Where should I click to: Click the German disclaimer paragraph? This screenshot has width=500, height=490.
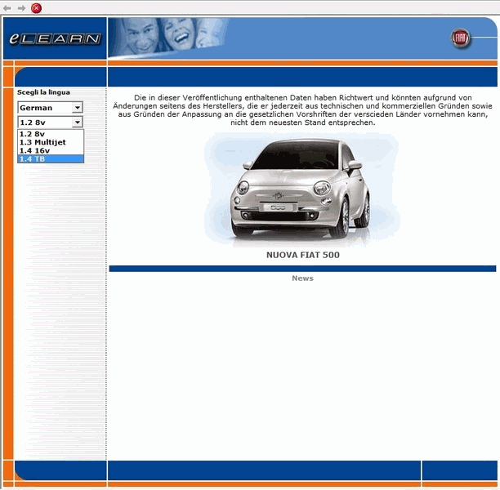click(302, 110)
